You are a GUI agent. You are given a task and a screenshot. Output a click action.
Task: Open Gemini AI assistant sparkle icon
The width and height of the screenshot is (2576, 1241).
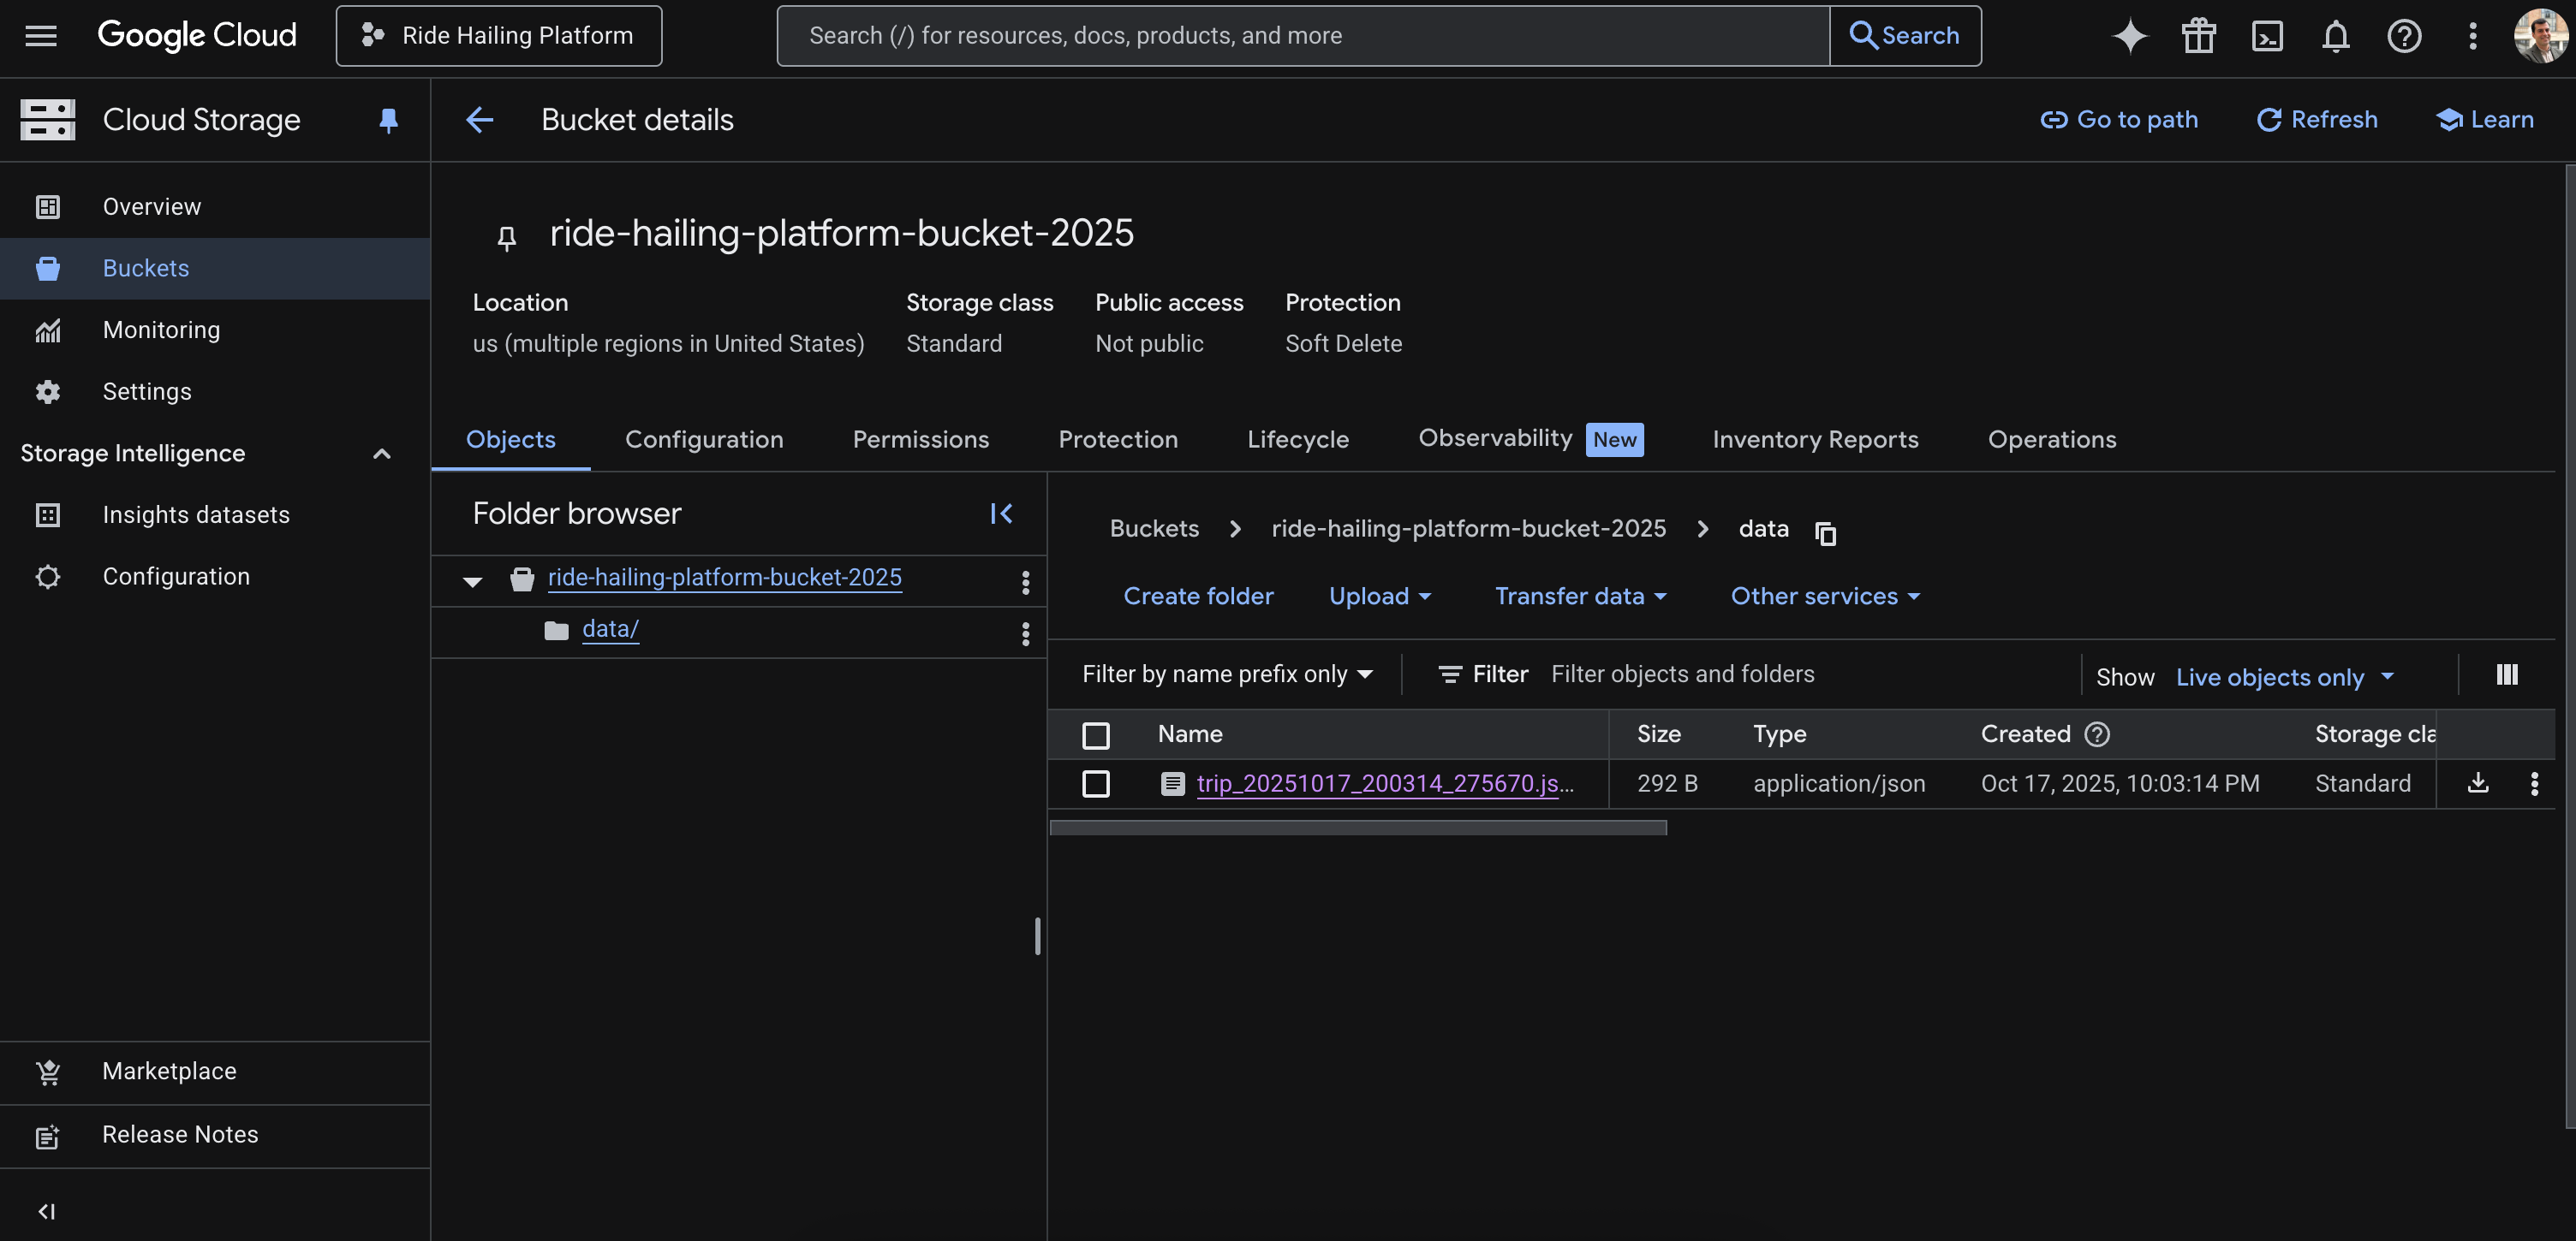point(2129,36)
